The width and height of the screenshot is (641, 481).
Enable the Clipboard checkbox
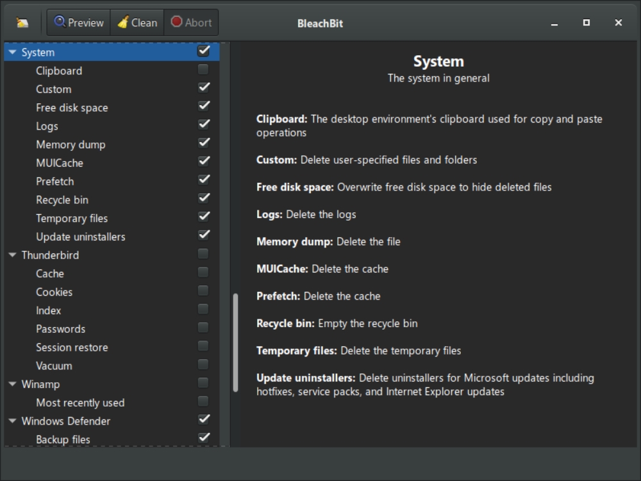tap(203, 69)
